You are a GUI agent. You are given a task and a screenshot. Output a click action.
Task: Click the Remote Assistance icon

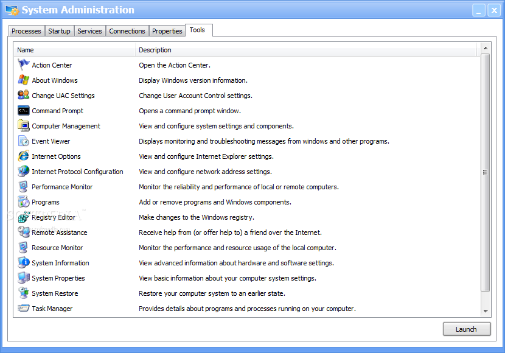[24, 232]
